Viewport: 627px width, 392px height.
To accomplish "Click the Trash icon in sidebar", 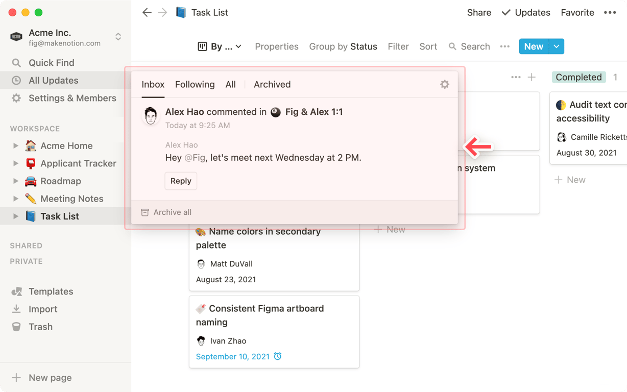I will pos(16,327).
